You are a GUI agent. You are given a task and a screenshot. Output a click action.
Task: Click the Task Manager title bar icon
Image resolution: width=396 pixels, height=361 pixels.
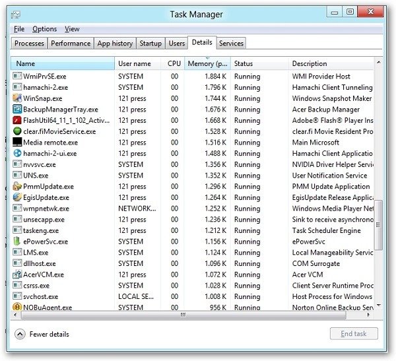pos(16,15)
